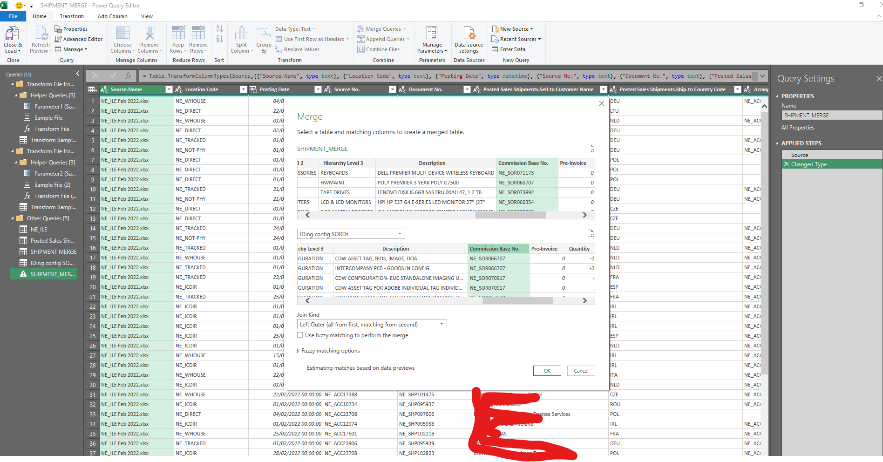Select Commission Base No. column in second table
This screenshot has height=462, width=883.
tap(498, 249)
